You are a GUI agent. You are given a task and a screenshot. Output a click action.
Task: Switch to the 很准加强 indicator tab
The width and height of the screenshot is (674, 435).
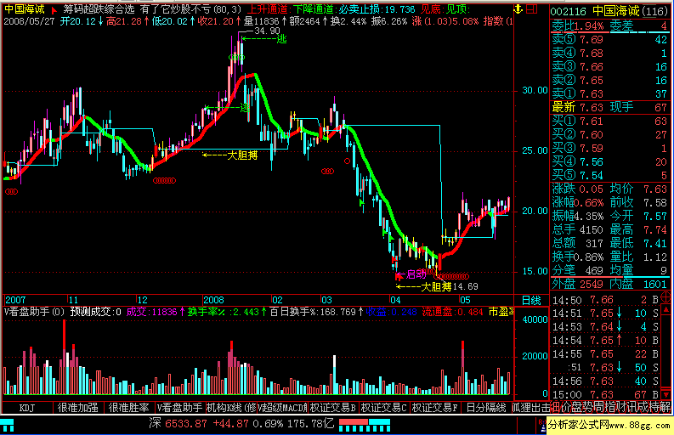click(x=78, y=408)
